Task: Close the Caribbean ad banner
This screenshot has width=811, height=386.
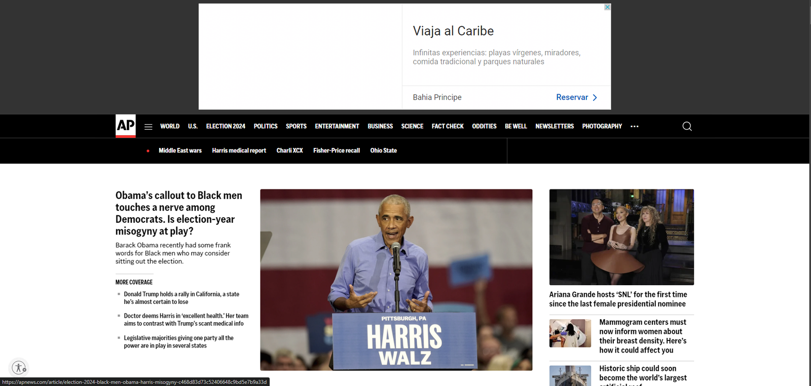Action: pos(607,7)
